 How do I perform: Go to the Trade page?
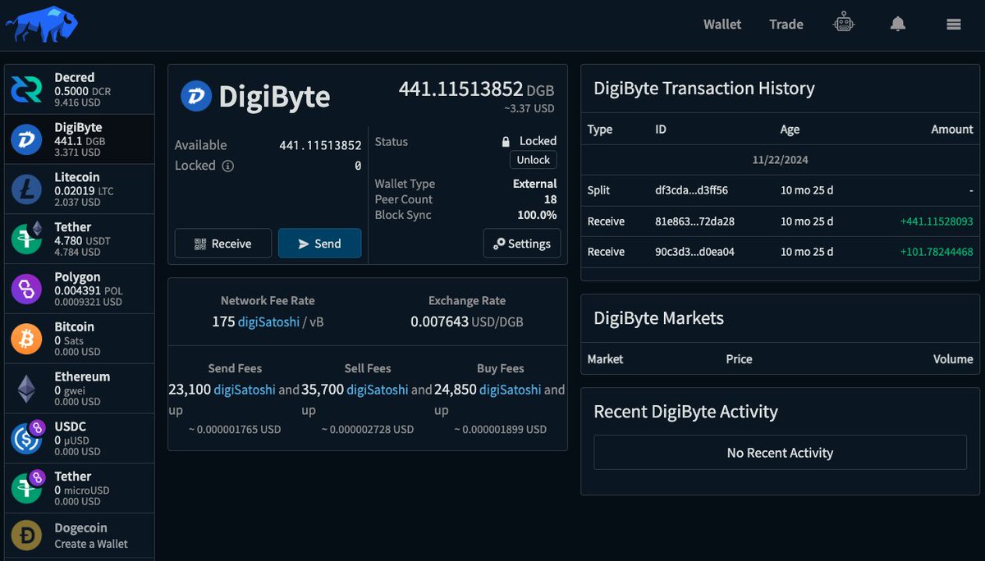786,24
